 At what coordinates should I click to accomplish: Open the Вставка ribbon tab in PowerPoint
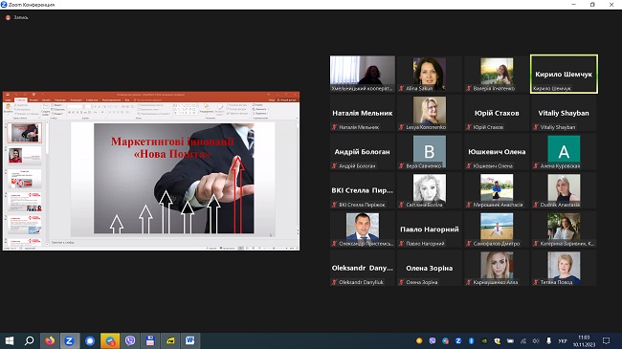pyautogui.click(x=33, y=100)
